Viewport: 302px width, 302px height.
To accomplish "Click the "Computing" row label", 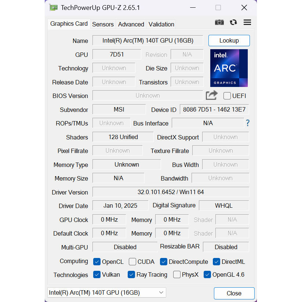I will click(74, 261).
